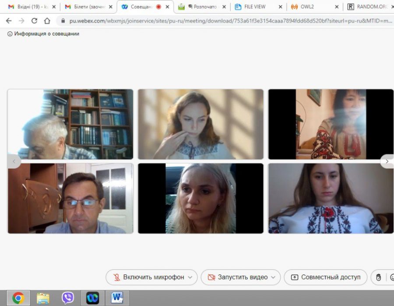The height and width of the screenshot is (306, 394).
Task: Open Viber from the taskbar
Action: pyautogui.click(x=68, y=298)
